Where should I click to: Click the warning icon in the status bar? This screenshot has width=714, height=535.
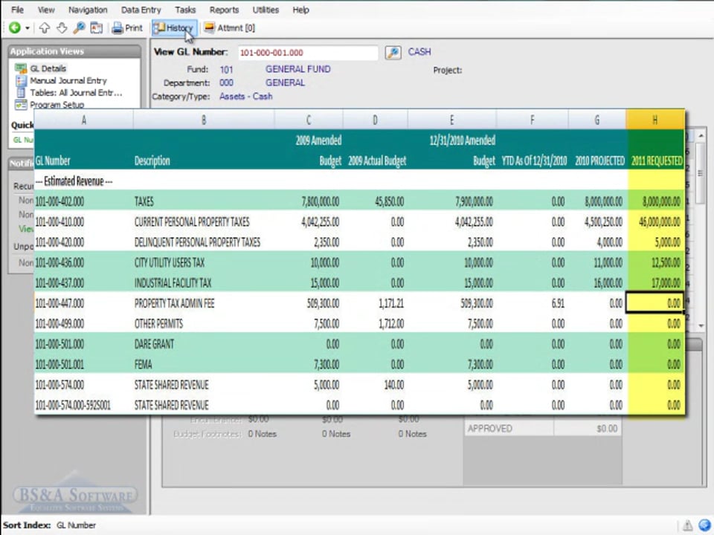(x=687, y=525)
